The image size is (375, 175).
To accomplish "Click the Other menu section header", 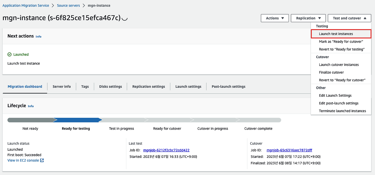I will [321, 88].
